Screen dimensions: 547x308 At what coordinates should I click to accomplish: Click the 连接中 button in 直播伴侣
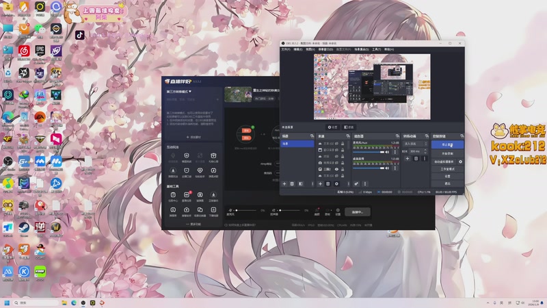tap(357, 212)
